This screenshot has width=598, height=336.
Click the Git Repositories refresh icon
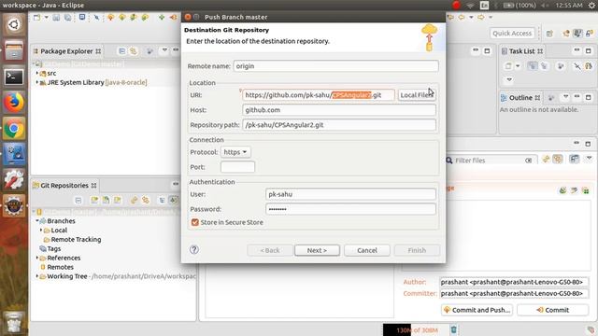click(134, 201)
